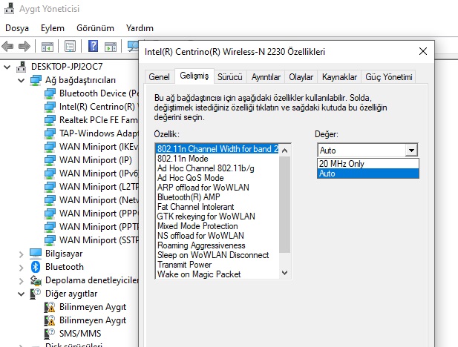Click the Device Manager title bar icon
Screen dimensions: 458x347
point(9,8)
